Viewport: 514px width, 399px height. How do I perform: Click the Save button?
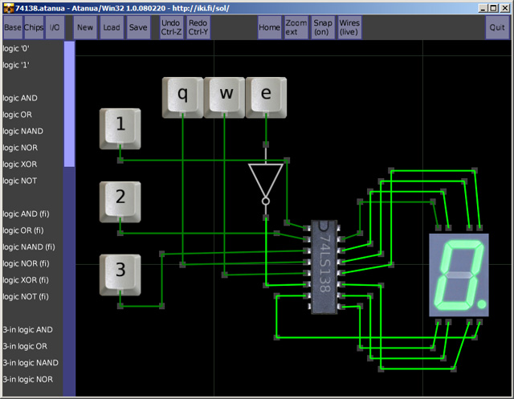tap(137, 27)
